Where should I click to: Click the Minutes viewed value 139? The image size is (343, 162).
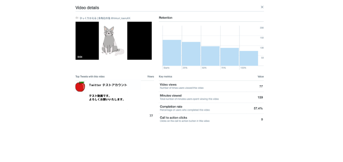coord(260,97)
